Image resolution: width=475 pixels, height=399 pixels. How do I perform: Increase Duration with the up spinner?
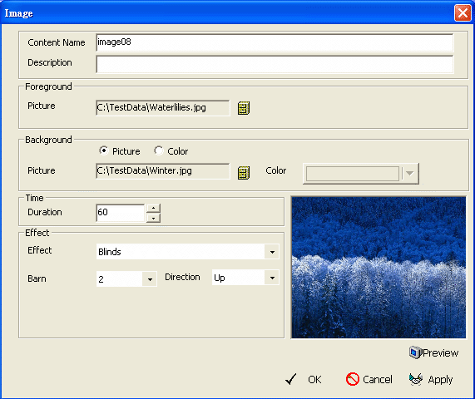click(153, 208)
